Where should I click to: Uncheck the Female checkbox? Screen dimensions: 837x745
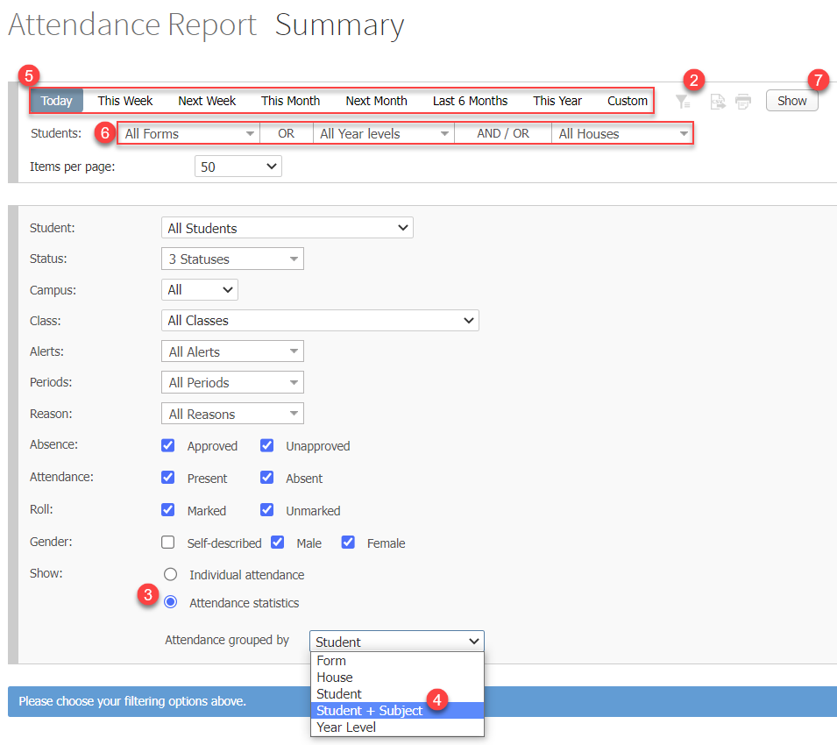point(348,542)
